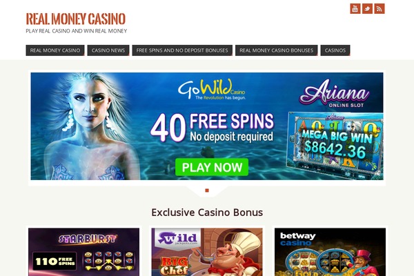Screen dimensions: 414x276
Task: Open the Casino News menu item
Action: [108, 50]
